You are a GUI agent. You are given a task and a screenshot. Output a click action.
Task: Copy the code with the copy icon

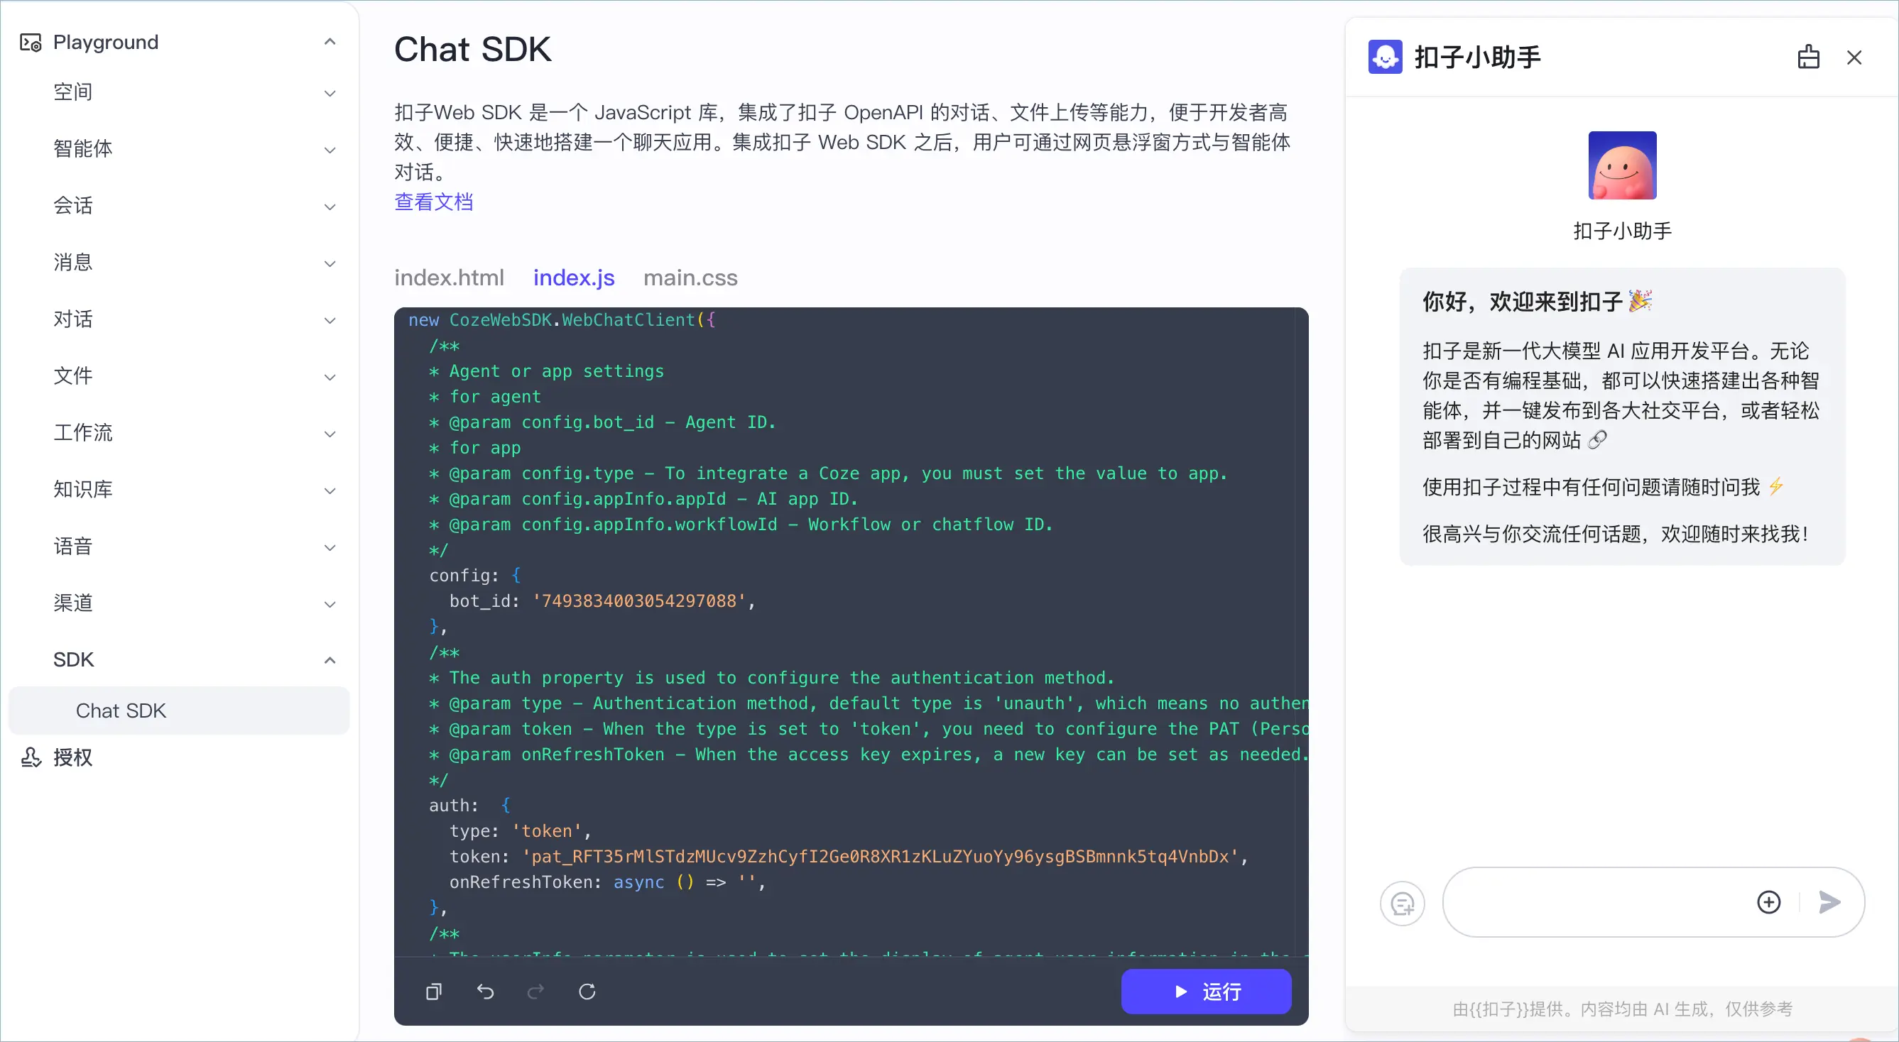pyautogui.click(x=434, y=991)
